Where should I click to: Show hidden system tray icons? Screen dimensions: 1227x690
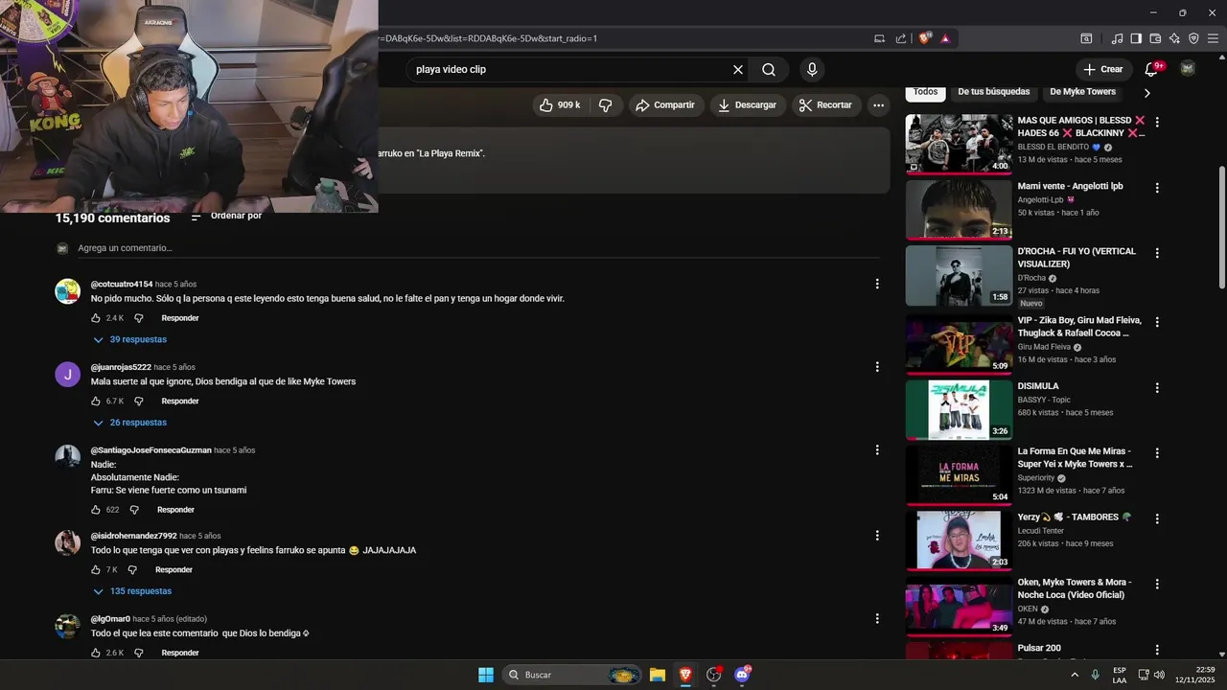pos(1075,675)
